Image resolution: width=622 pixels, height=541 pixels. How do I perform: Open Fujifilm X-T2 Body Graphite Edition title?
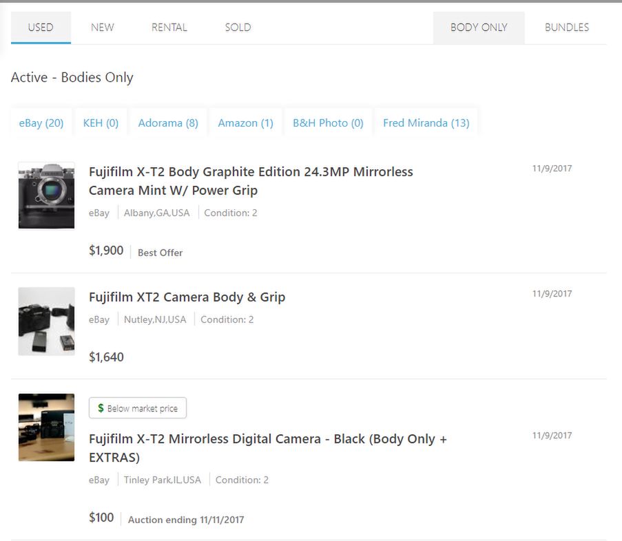point(251,181)
